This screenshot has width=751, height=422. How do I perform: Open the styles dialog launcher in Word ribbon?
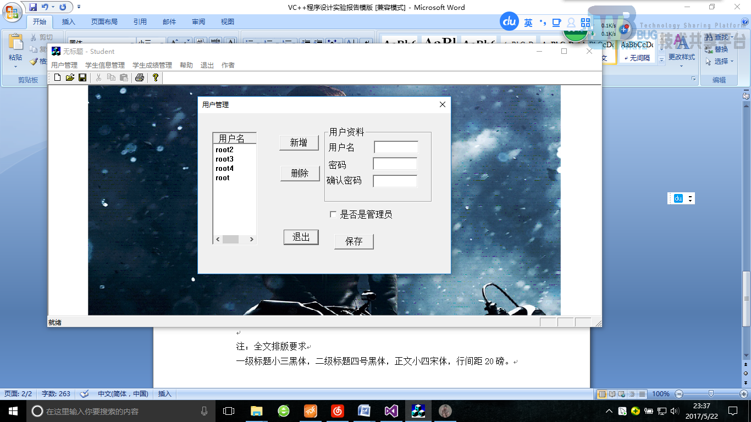[x=694, y=79]
